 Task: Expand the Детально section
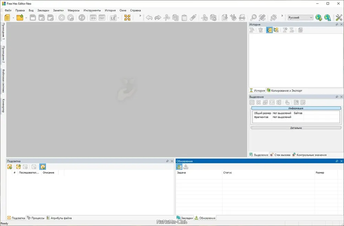coord(296,128)
